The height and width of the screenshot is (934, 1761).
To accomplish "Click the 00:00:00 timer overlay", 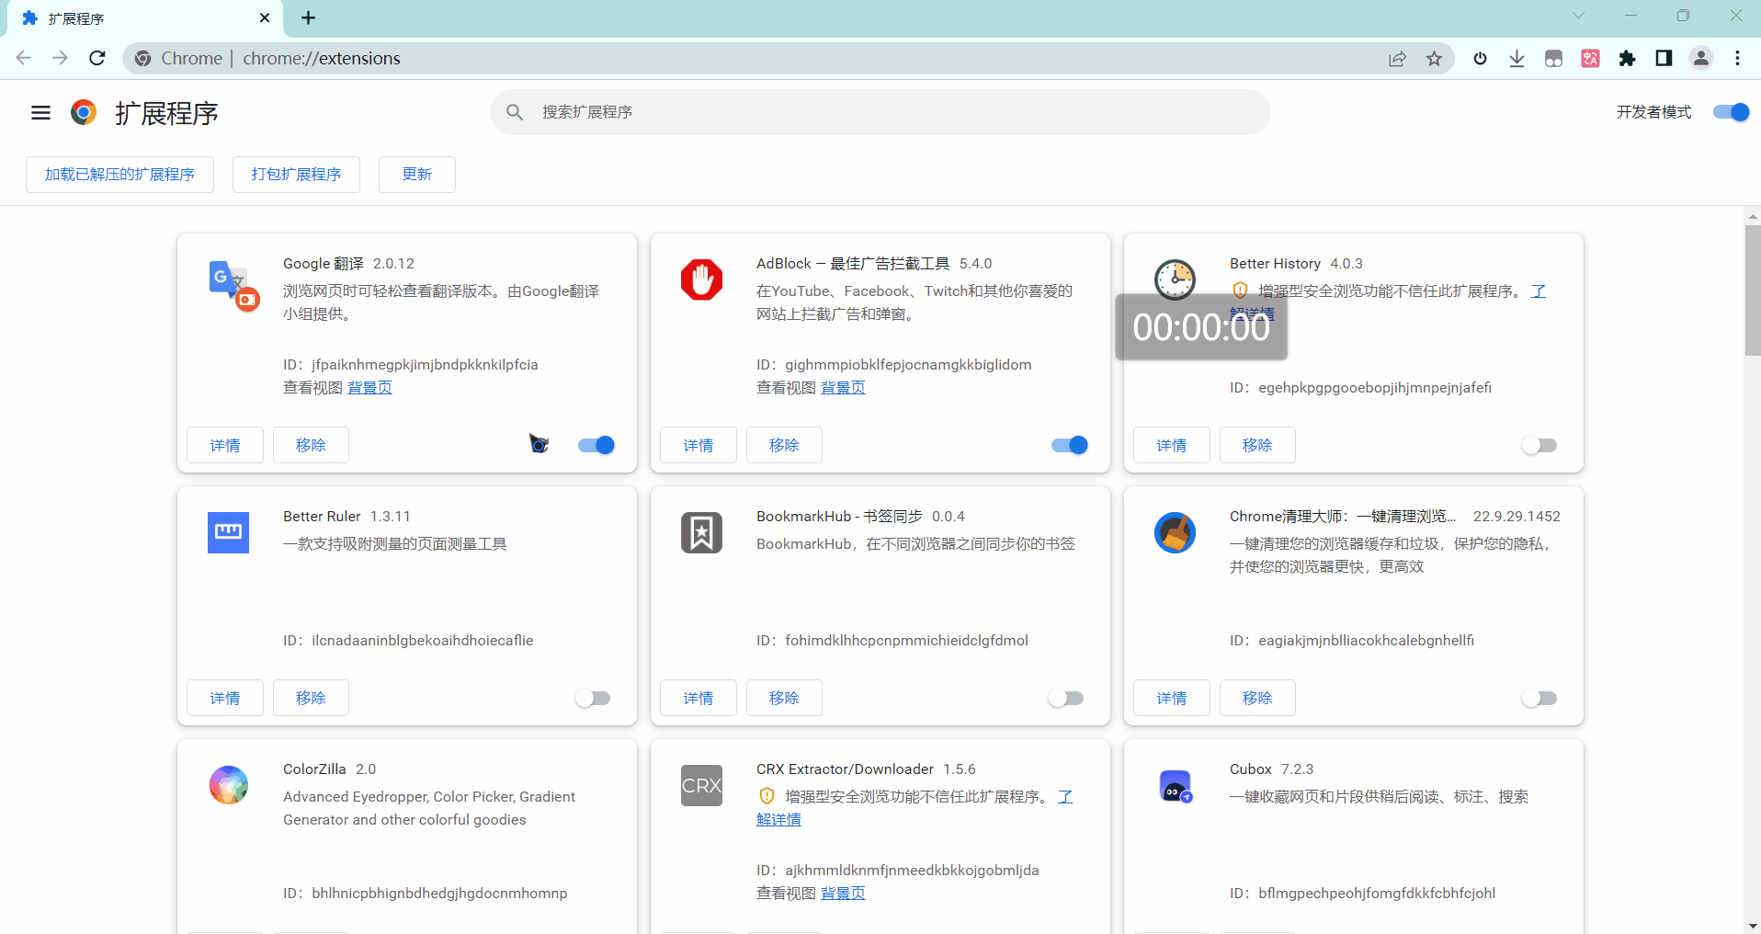I will click(1201, 327).
